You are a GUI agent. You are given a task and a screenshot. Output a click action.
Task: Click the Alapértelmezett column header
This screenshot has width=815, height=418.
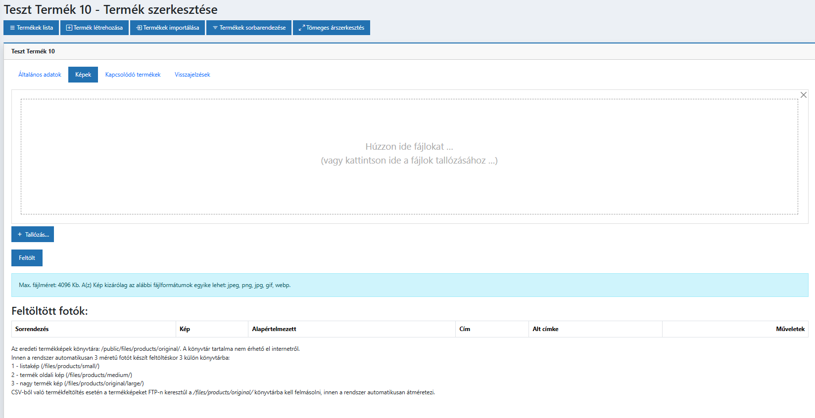(274, 329)
